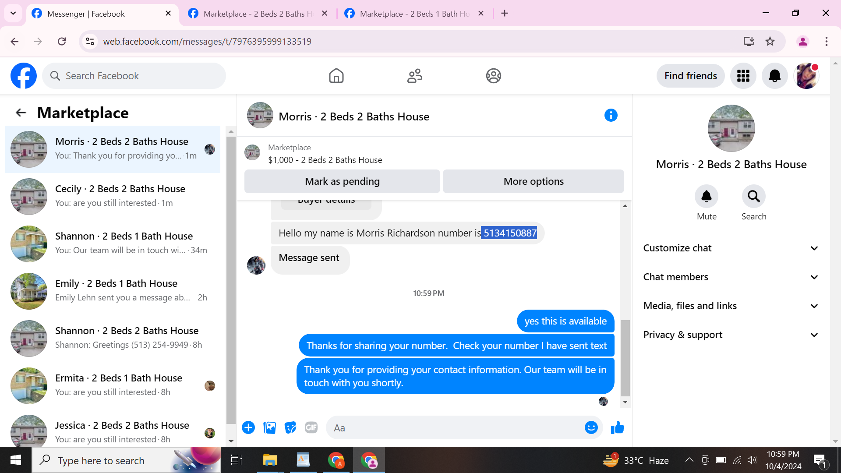The image size is (841, 473).
Task: Click the conversation list scrollbar
Action: point(231,280)
